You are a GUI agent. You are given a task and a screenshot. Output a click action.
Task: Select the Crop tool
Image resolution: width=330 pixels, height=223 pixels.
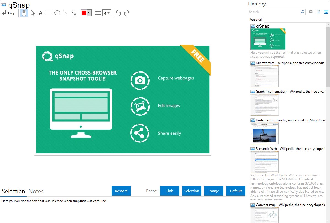pyautogui.click(x=9, y=13)
